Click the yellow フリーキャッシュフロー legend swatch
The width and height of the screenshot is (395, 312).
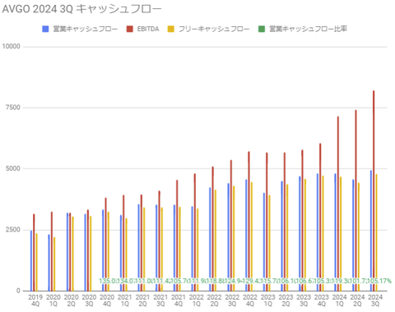tap(171, 29)
